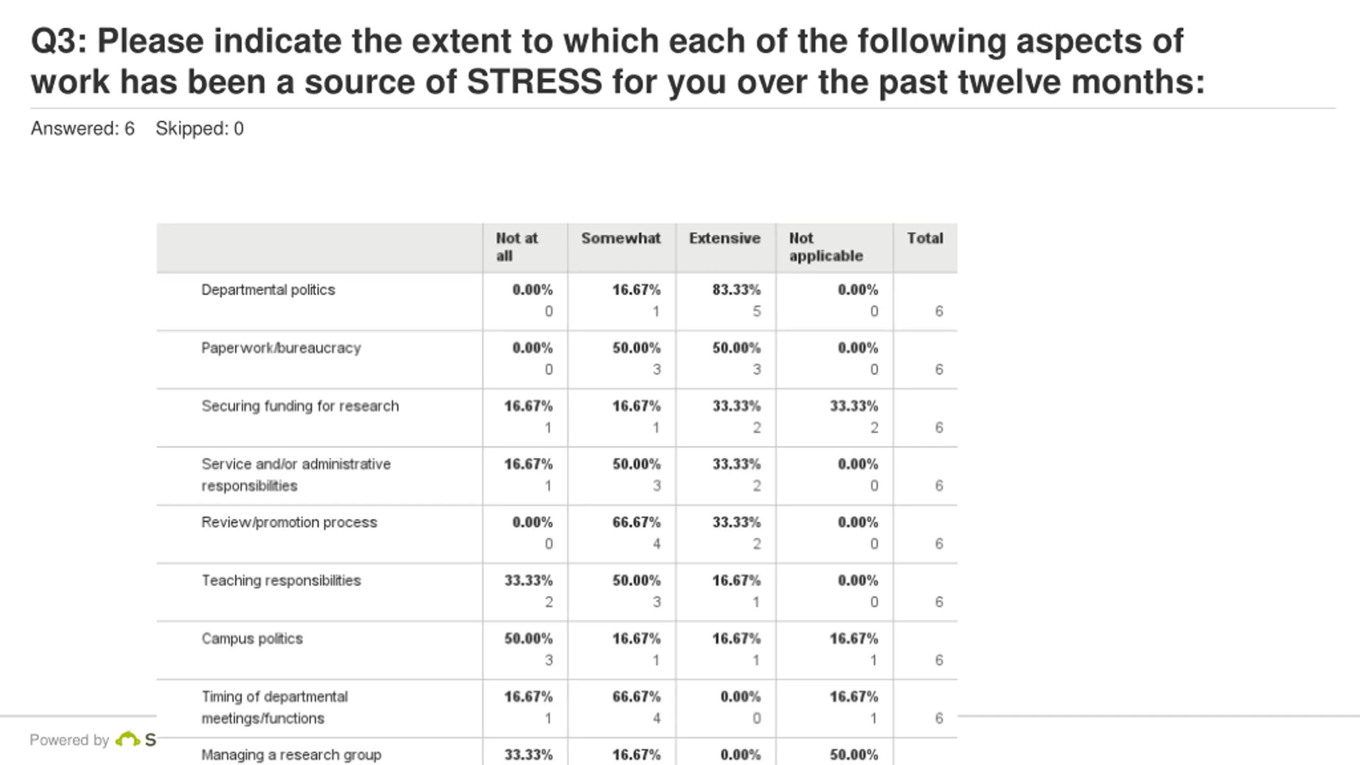Click the 'Paperwork/bureaucracy' row label
1360x765 pixels.
pos(281,348)
